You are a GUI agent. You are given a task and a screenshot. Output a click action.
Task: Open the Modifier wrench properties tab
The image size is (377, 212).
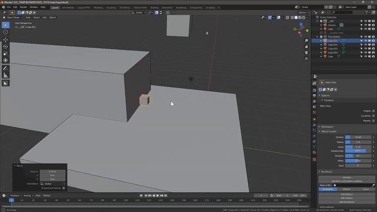[x=314, y=124]
